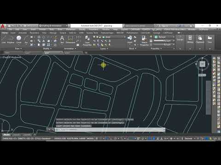
Task: Switch to the Layout1 tab
Action: point(16,135)
